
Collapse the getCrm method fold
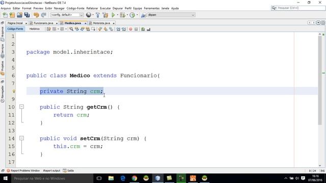click(21, 107)
